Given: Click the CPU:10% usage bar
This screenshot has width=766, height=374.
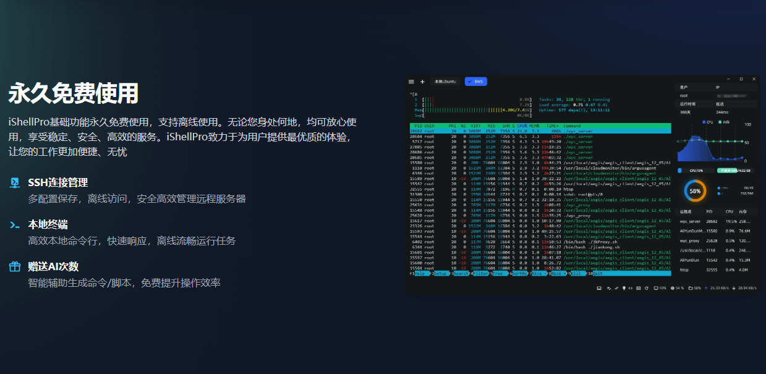Looking at the screenshot, I should pyautogui.click(x=696, y=170).
